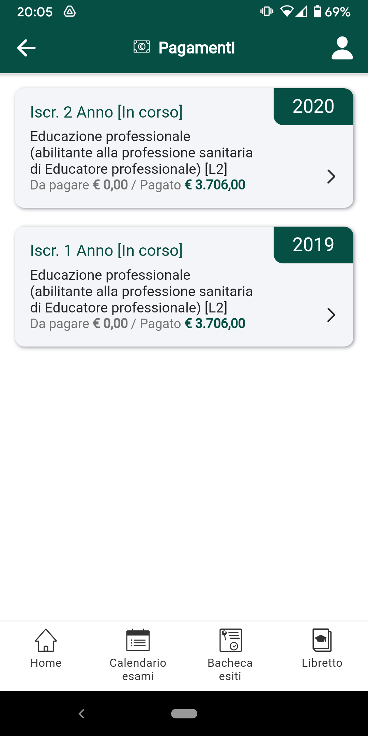Tap the Android home pill button
The image size is (368, 736).
click(x=184, y=714)
